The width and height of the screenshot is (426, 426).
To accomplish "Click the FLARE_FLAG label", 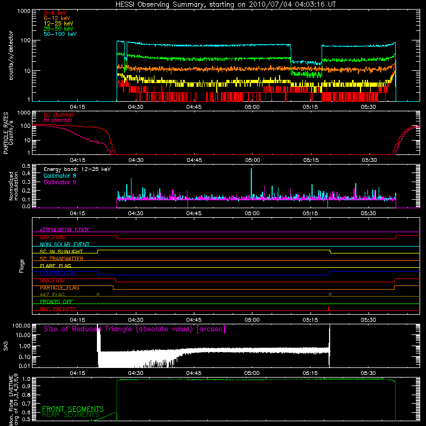I will tap(55, 266).
